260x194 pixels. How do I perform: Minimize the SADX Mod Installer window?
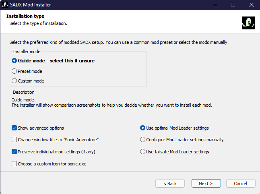[215, 5]
